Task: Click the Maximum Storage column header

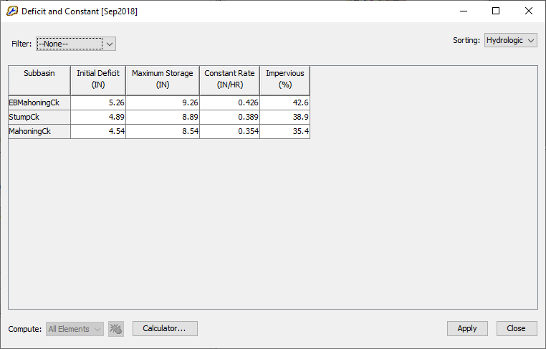Action: click(163, 80)
